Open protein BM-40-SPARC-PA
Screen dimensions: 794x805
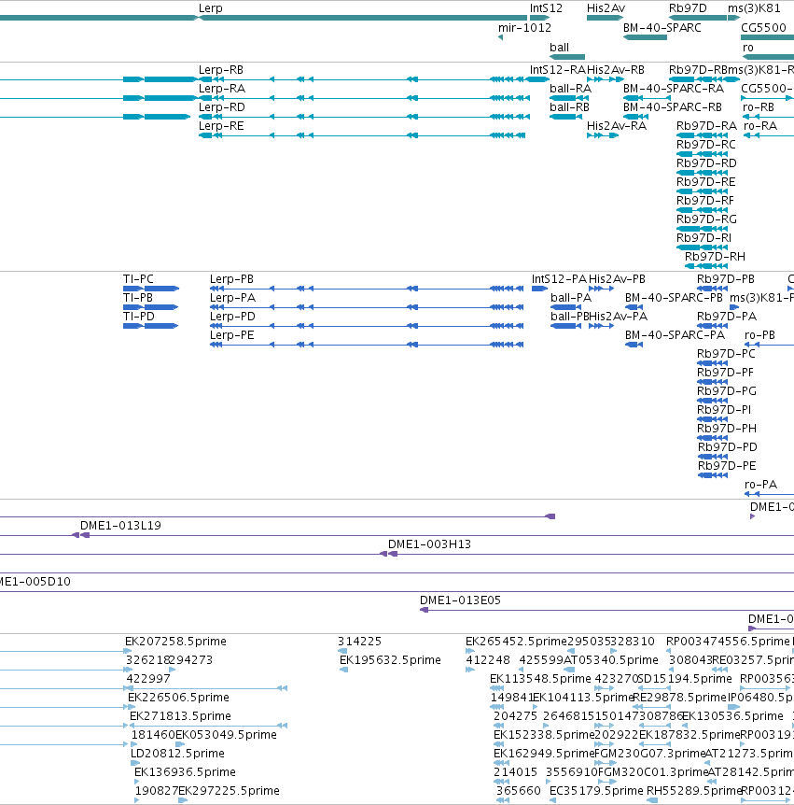click(675, 334)
